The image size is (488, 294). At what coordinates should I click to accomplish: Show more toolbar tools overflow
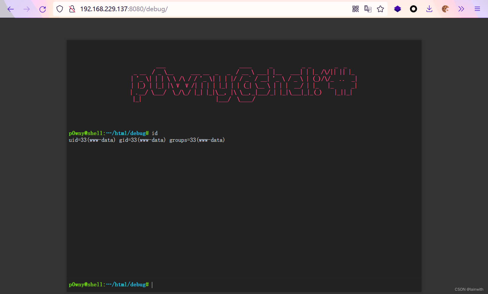coord(461,9)
